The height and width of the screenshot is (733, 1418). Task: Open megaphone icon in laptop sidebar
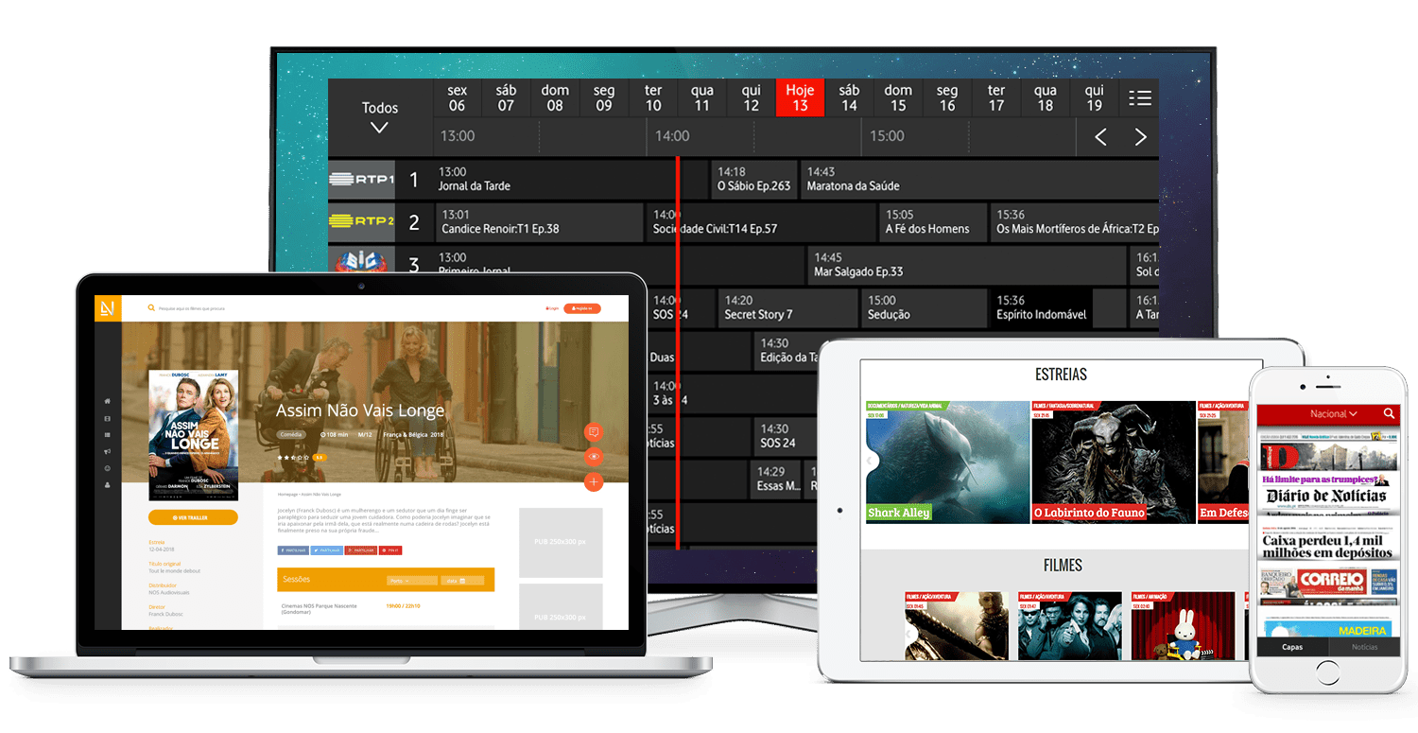(x=107, y=451)
